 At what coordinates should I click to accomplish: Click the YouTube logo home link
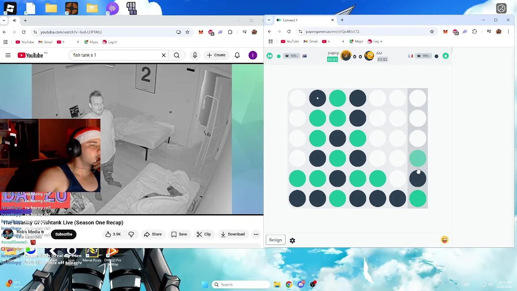[30, 55]
